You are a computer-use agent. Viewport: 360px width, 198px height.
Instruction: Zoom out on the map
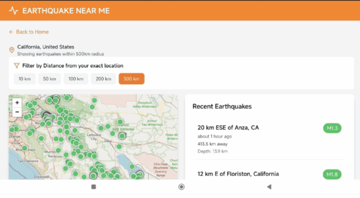pos(17,112)
